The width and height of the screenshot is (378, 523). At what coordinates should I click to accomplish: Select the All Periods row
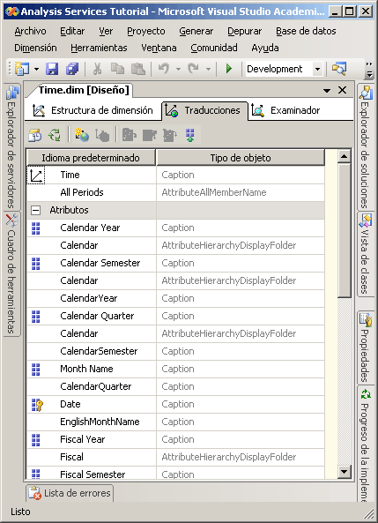click(x=175, y=192)
